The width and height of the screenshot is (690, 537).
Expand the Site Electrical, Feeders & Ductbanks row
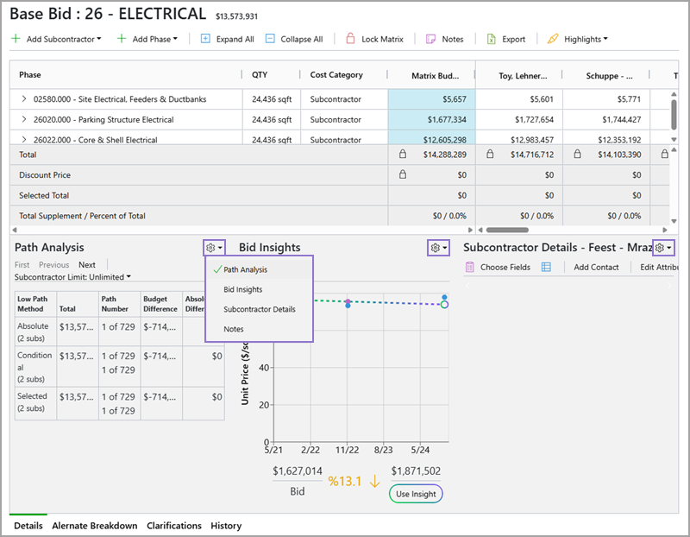(x=24, y=99)
